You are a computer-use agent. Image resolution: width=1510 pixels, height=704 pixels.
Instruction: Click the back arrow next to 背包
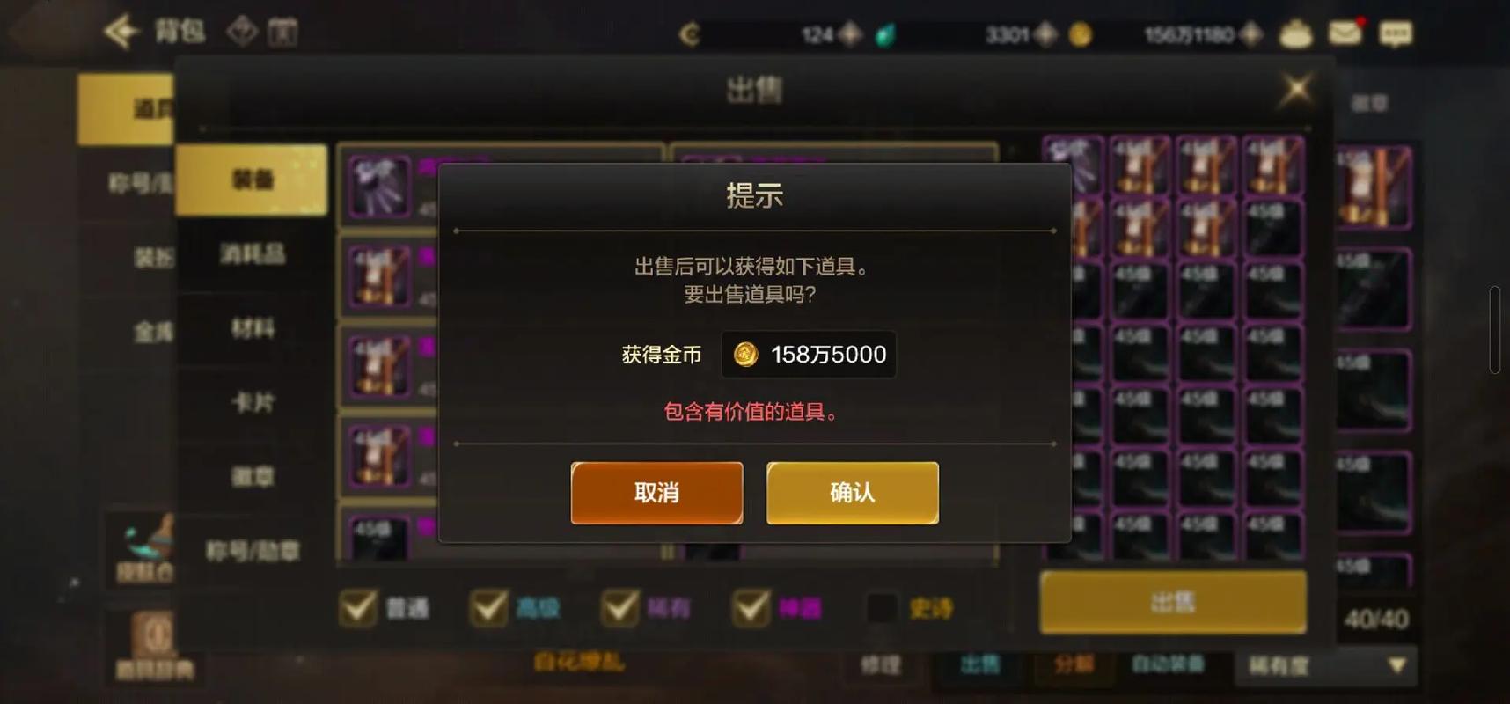[121, 33]
